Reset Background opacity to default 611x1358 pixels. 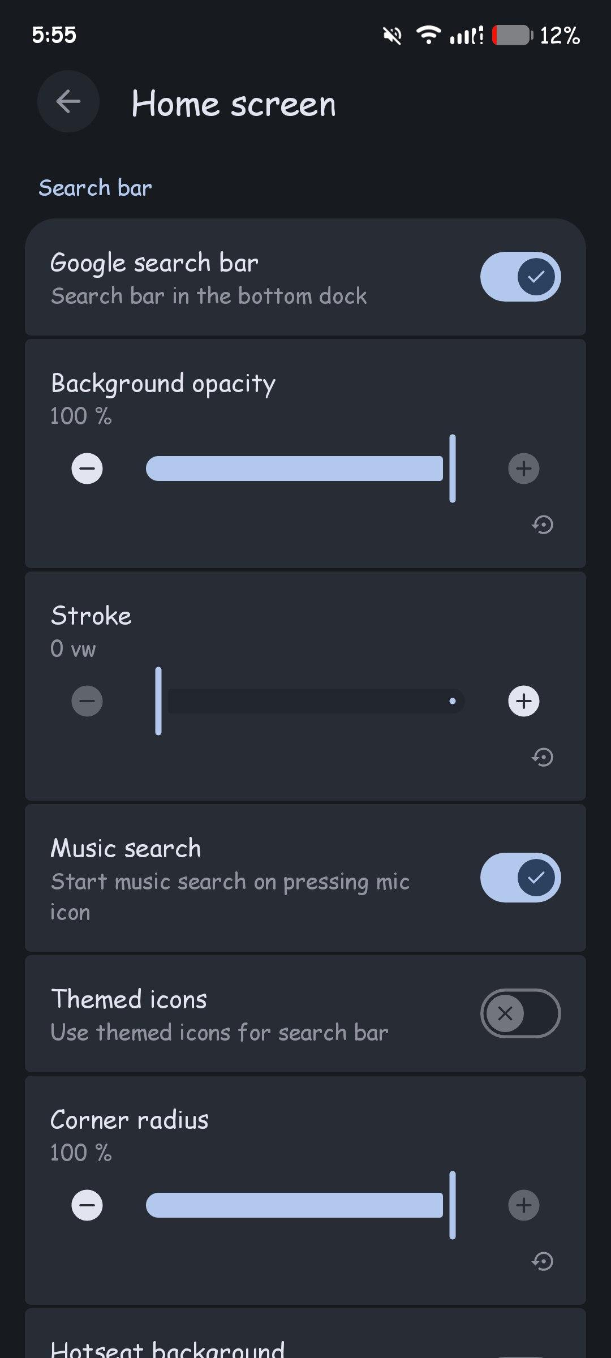pyautogui.click(x=543, y=525)
